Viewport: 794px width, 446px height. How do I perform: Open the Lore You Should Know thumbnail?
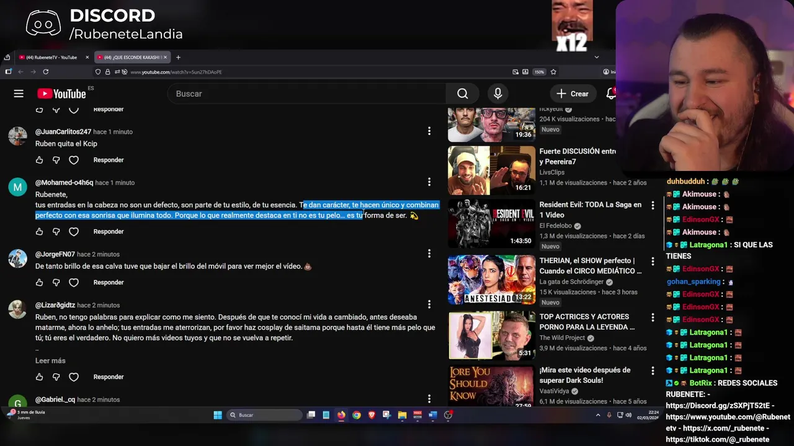[x=491, y=386]
